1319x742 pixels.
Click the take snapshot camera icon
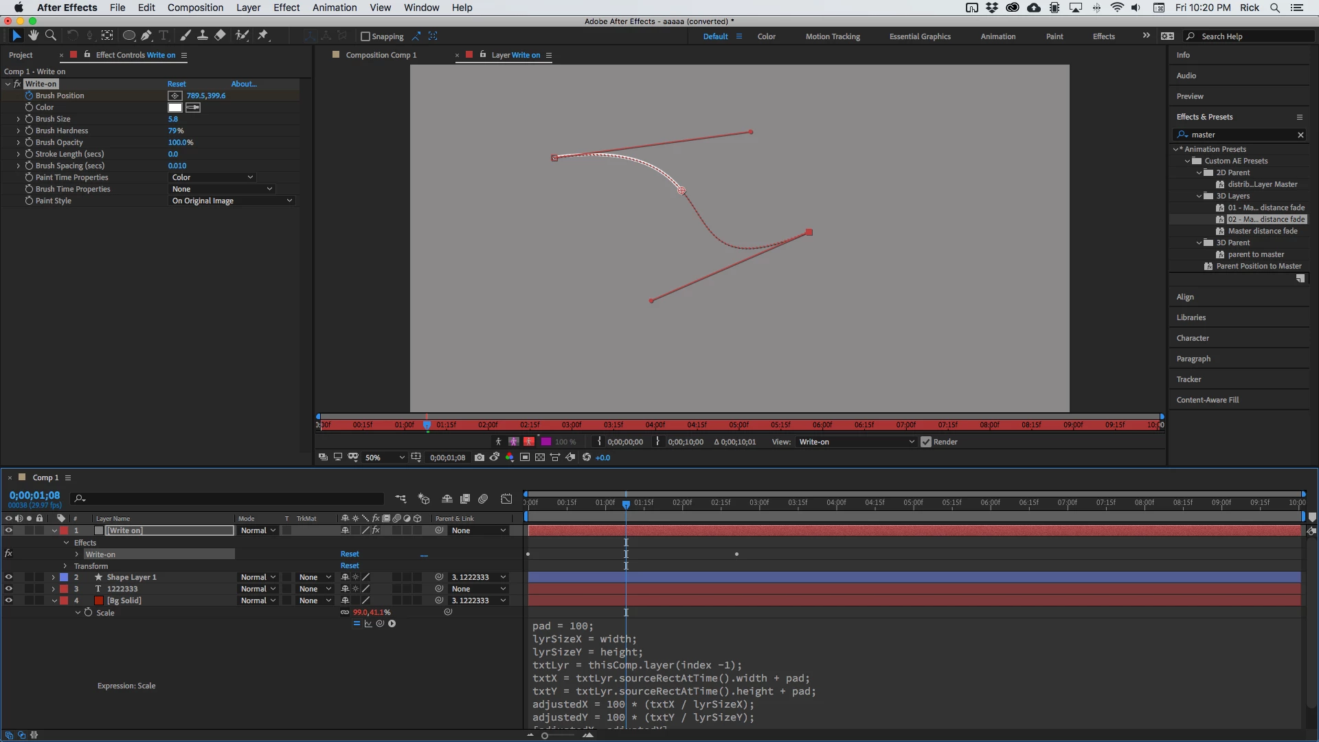pyautogui.click(x=480, y=458)
